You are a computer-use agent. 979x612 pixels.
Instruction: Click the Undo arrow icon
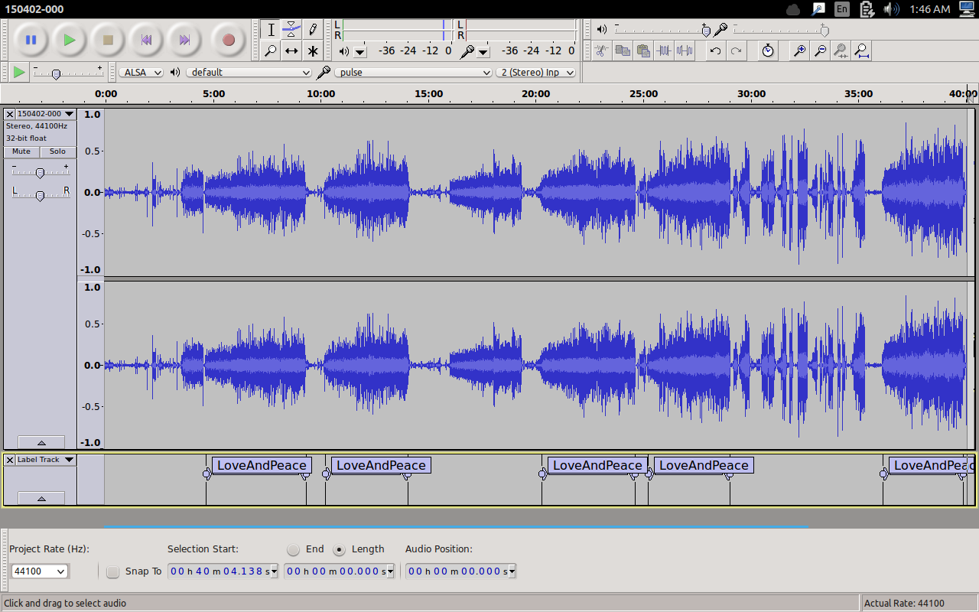(x=715, y=51)
